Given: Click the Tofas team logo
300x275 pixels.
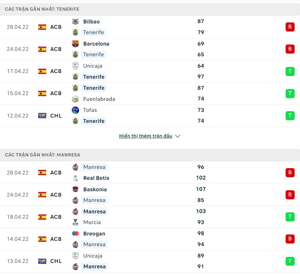Looking at the screenshot, I should pyautogui.click(x=75, y=110).
